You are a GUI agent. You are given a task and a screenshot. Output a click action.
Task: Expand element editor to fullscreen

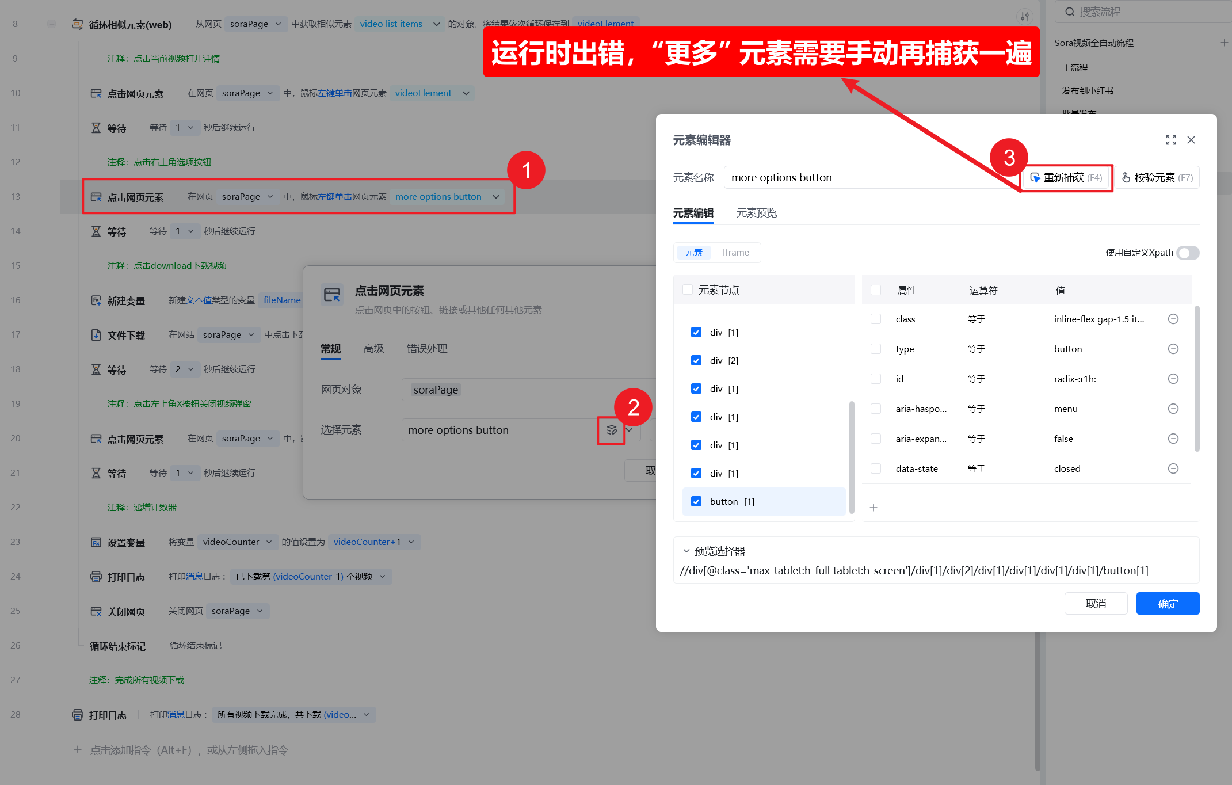pyautogui.click(x=1170, y=140)
